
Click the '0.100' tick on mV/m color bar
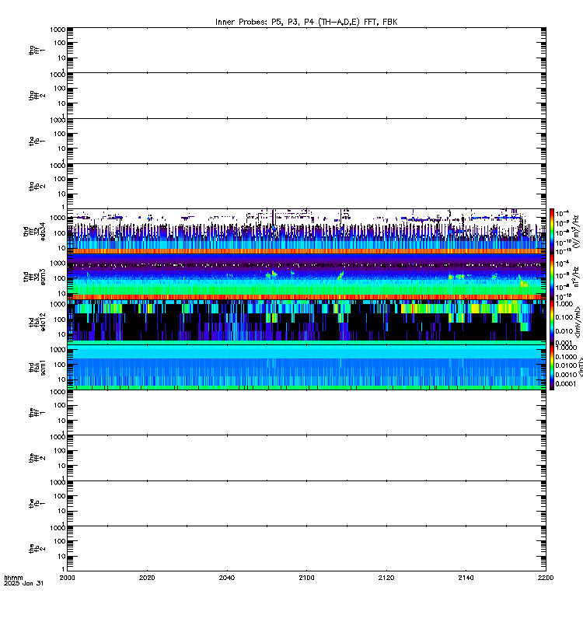[x=564, y=317]
